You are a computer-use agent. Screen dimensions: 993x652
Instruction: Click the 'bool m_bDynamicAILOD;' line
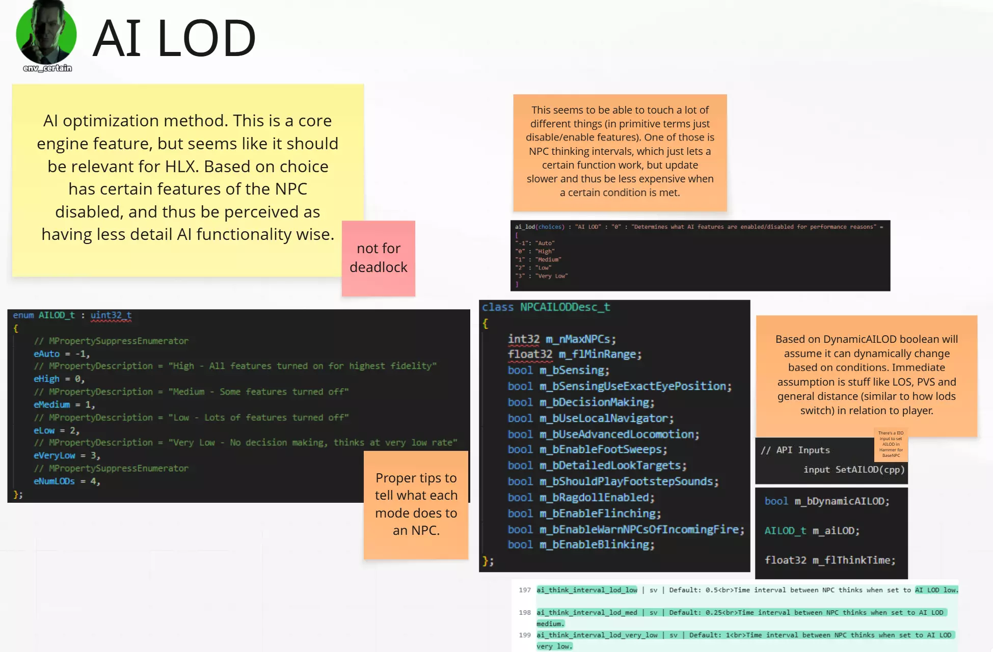827,501
